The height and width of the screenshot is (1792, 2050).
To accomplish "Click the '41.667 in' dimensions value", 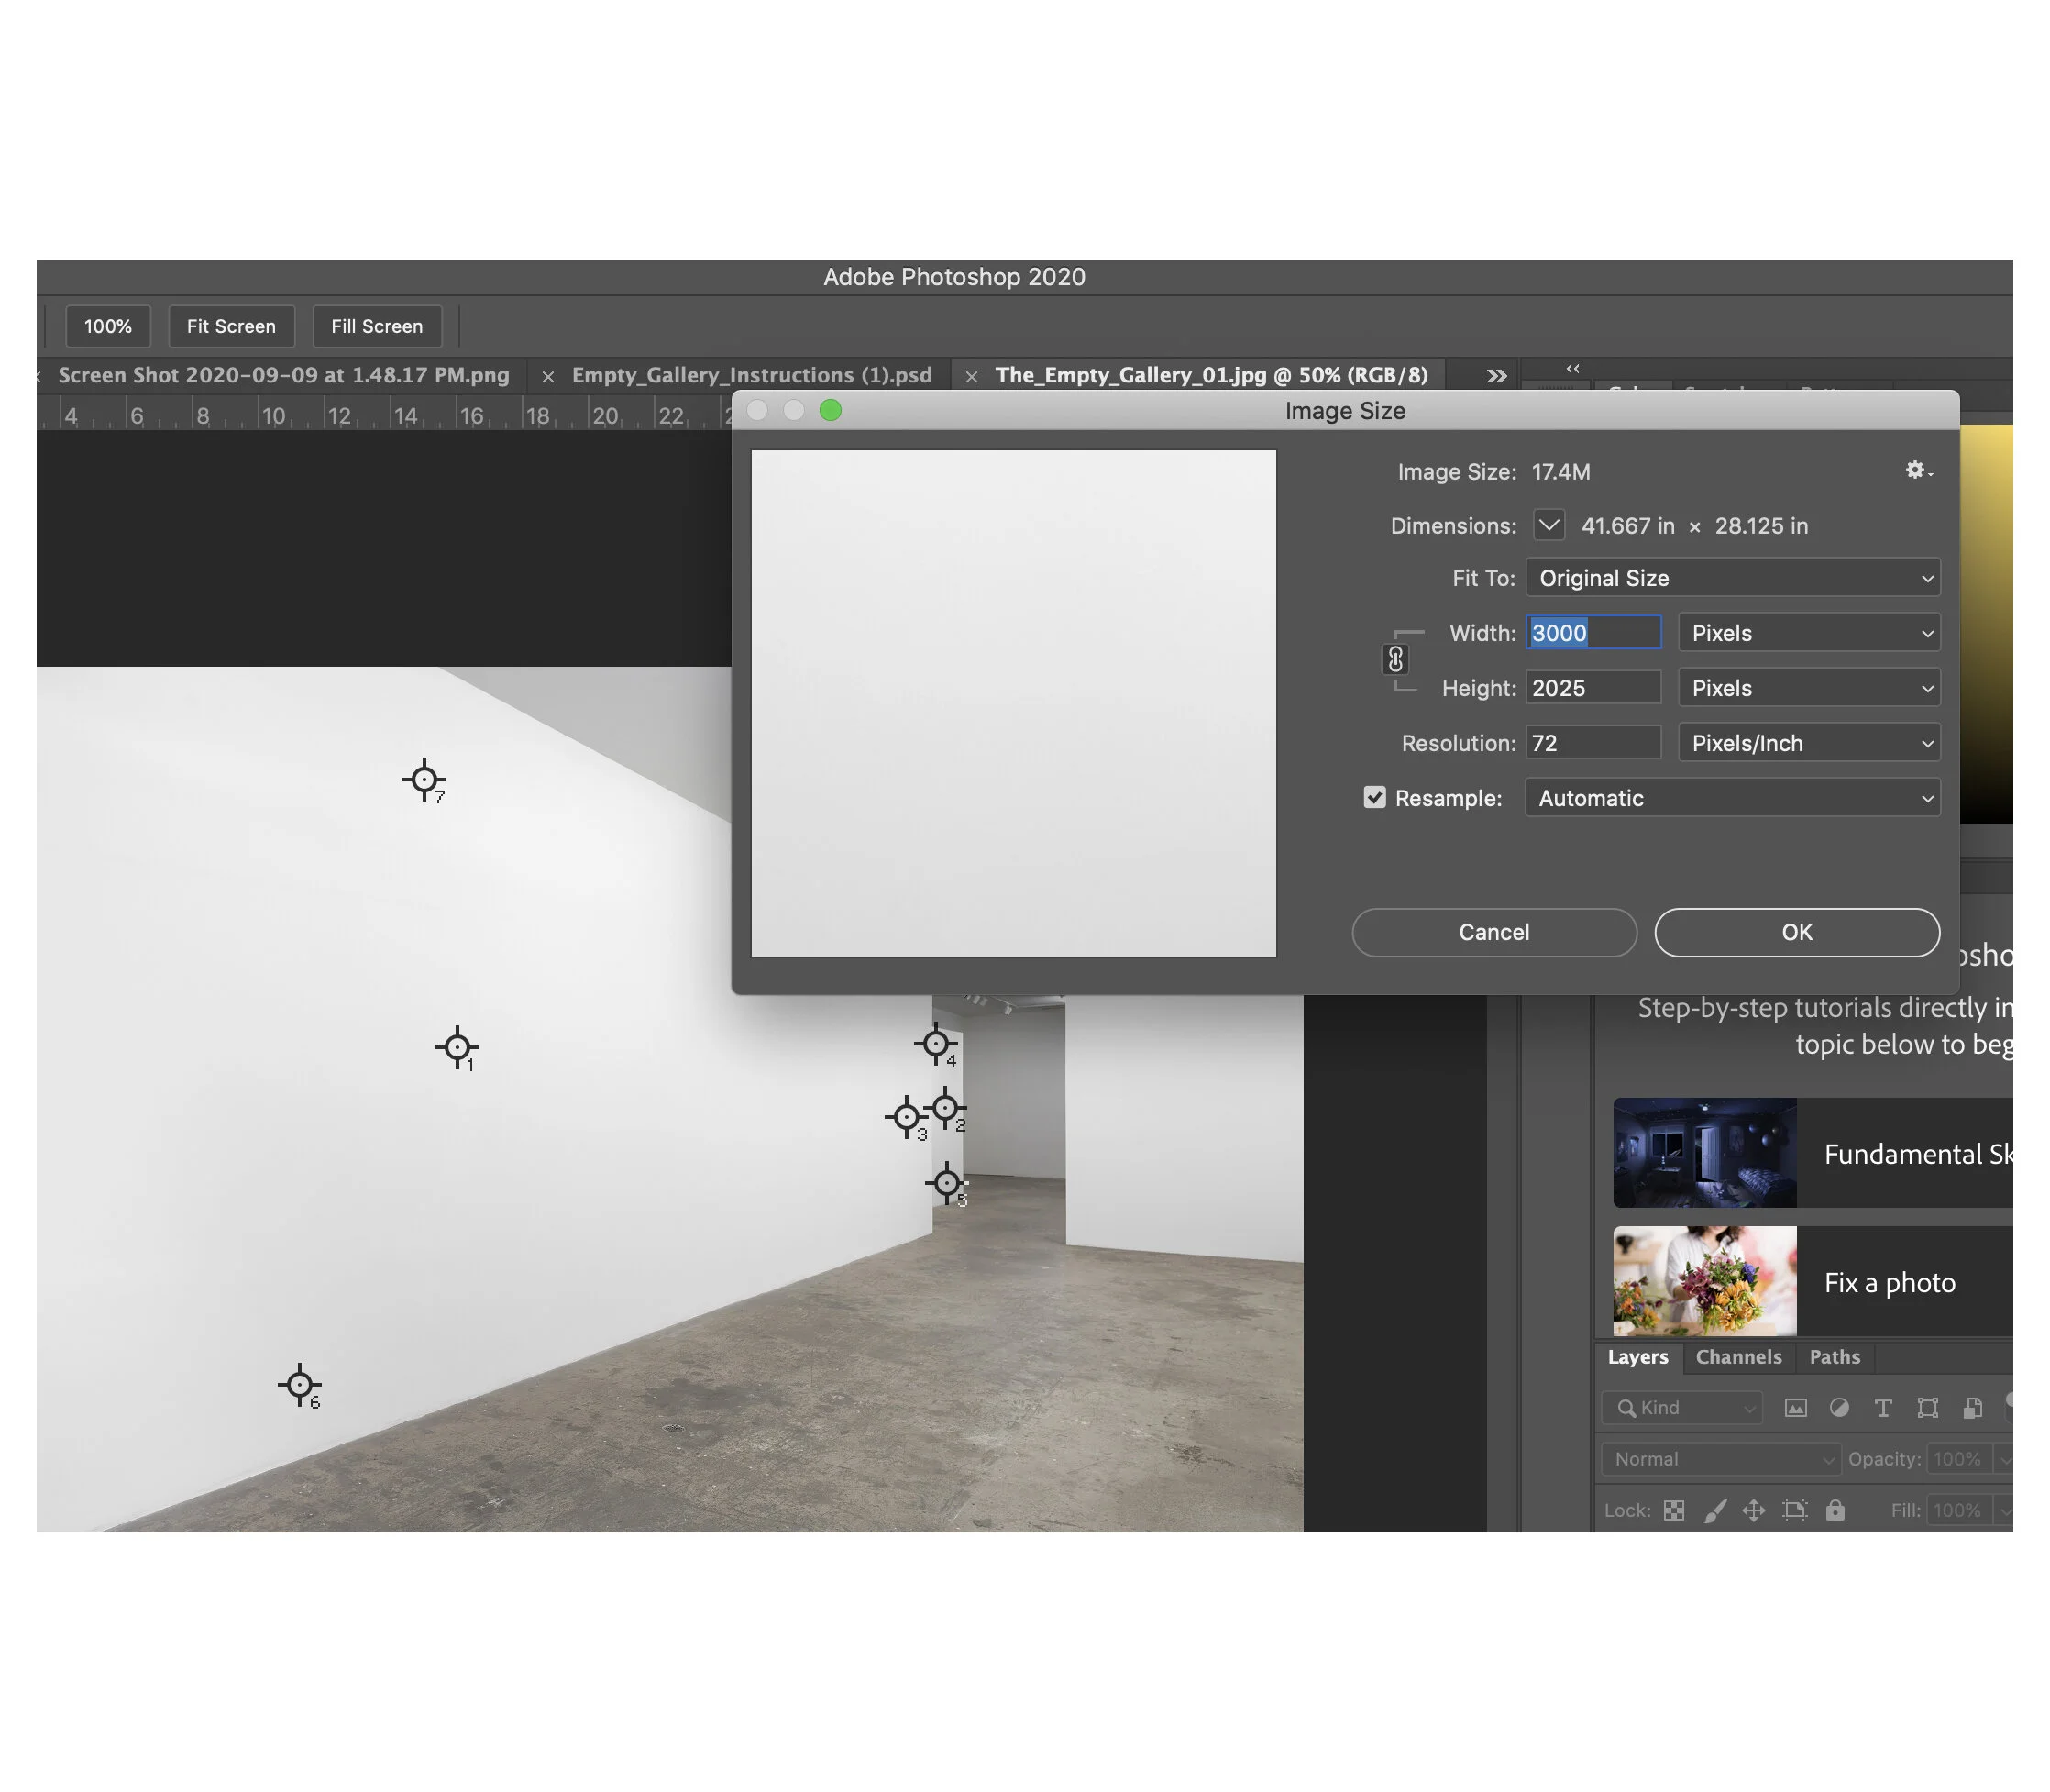I will (x=1627, y=526).
